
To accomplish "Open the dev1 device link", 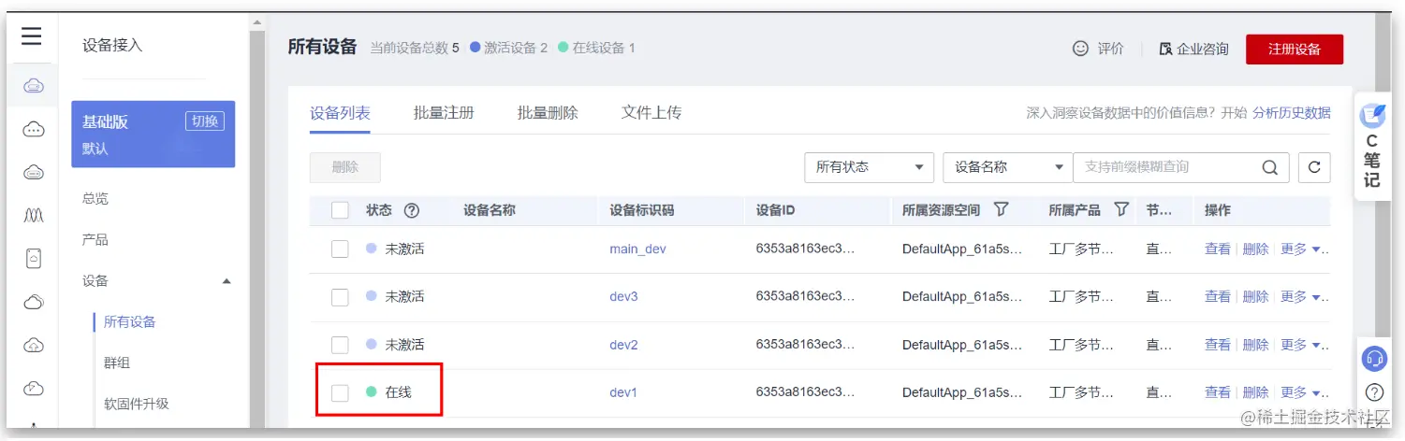I will point(623,392).
